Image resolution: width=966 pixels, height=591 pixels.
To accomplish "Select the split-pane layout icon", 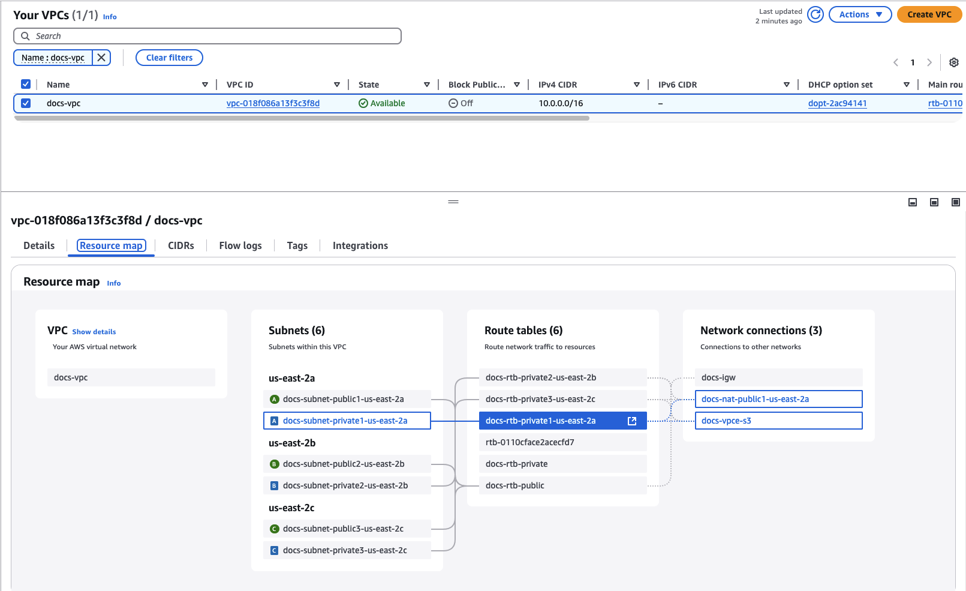I will (934, 202).
